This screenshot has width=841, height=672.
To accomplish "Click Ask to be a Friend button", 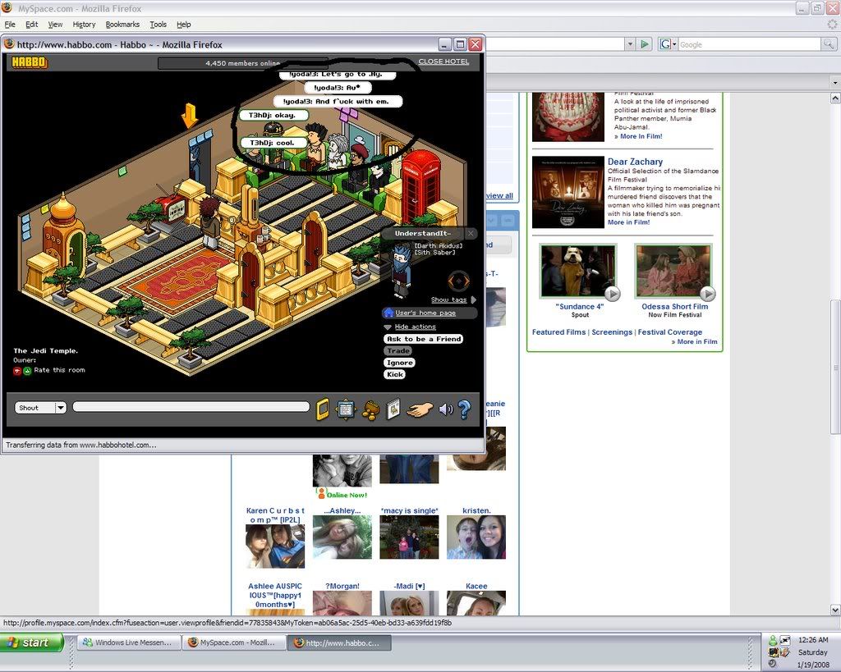I will click(423, 339).
